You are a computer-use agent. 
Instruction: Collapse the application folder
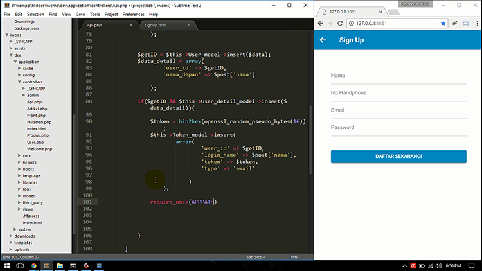click(x=15, y=62)
